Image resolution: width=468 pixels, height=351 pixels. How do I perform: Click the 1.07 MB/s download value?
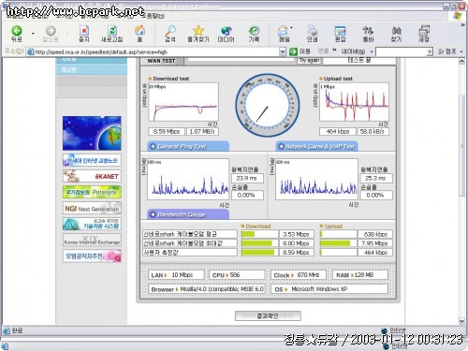(x=202, y=131)
